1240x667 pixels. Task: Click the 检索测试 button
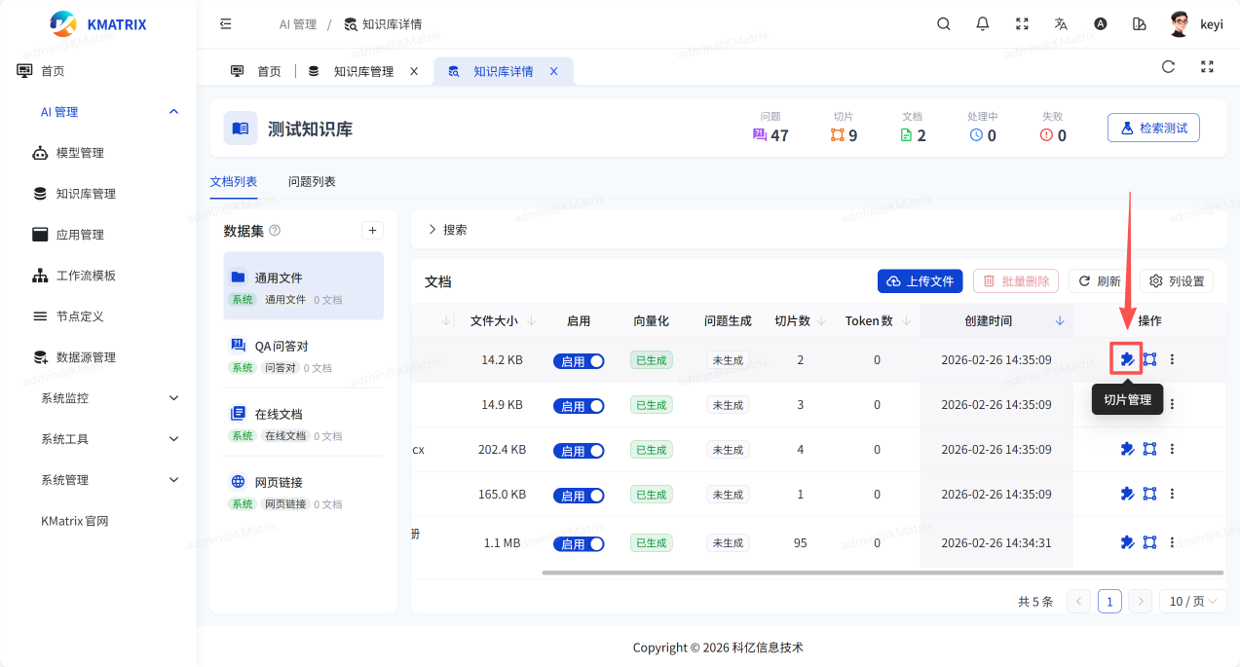point(1153,128)
